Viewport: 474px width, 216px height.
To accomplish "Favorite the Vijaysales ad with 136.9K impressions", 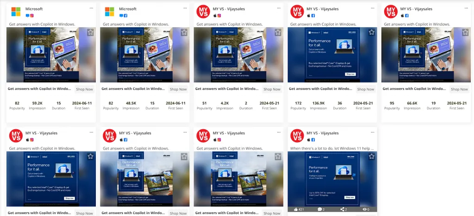I will pyautogui.click(x=371, y=32).
